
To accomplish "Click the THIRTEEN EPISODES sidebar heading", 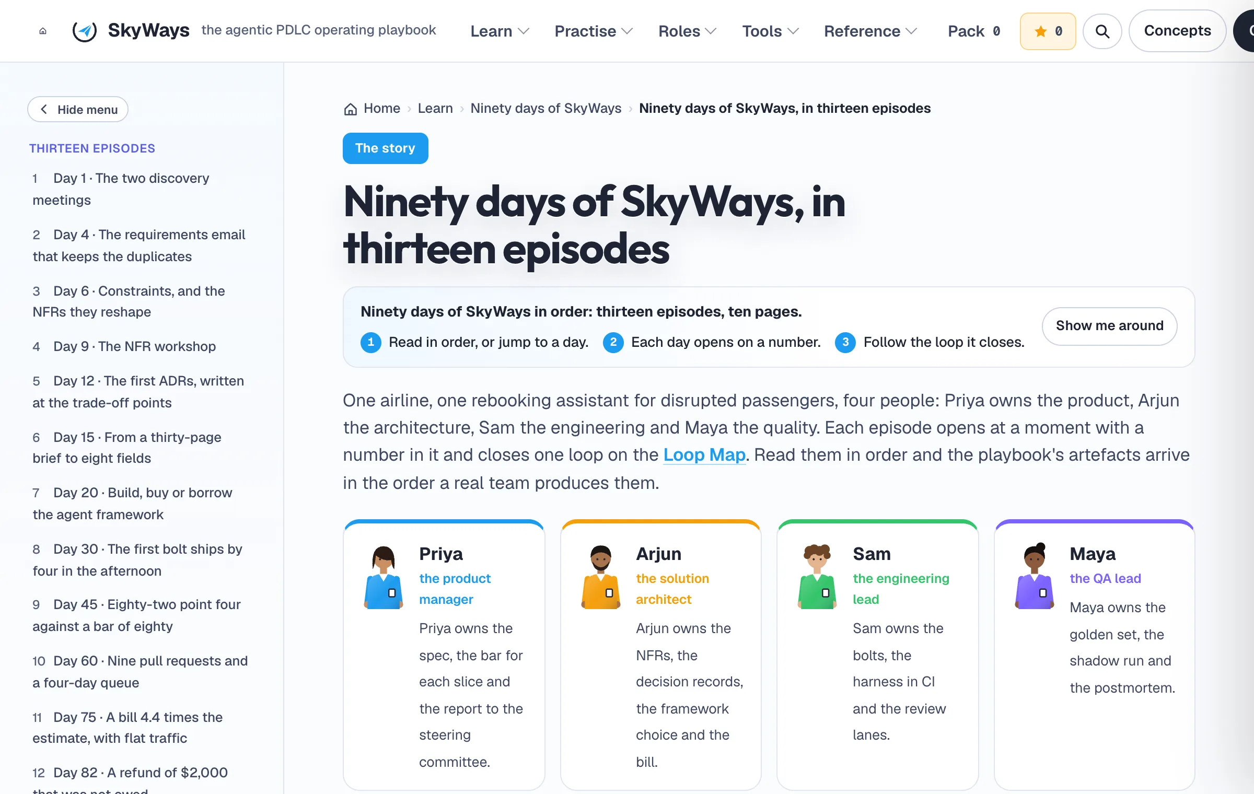I will click(92, 148).
